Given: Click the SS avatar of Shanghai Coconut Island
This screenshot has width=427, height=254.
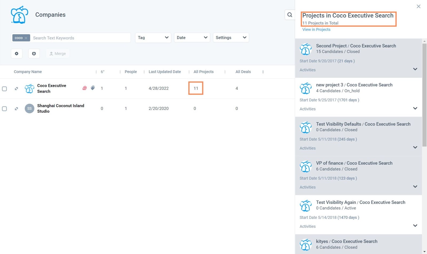Looking at the screenshot, I should pos(29,109).
